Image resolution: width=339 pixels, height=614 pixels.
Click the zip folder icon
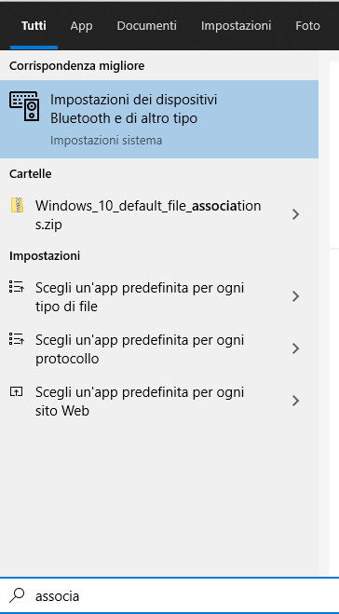[x=17, y=205]
